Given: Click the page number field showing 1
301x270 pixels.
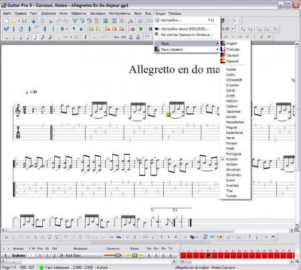Looking at the screenshot, I should click(235, 21).
